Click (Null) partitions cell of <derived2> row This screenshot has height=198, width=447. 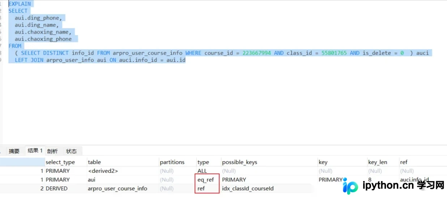click(167, 171)
